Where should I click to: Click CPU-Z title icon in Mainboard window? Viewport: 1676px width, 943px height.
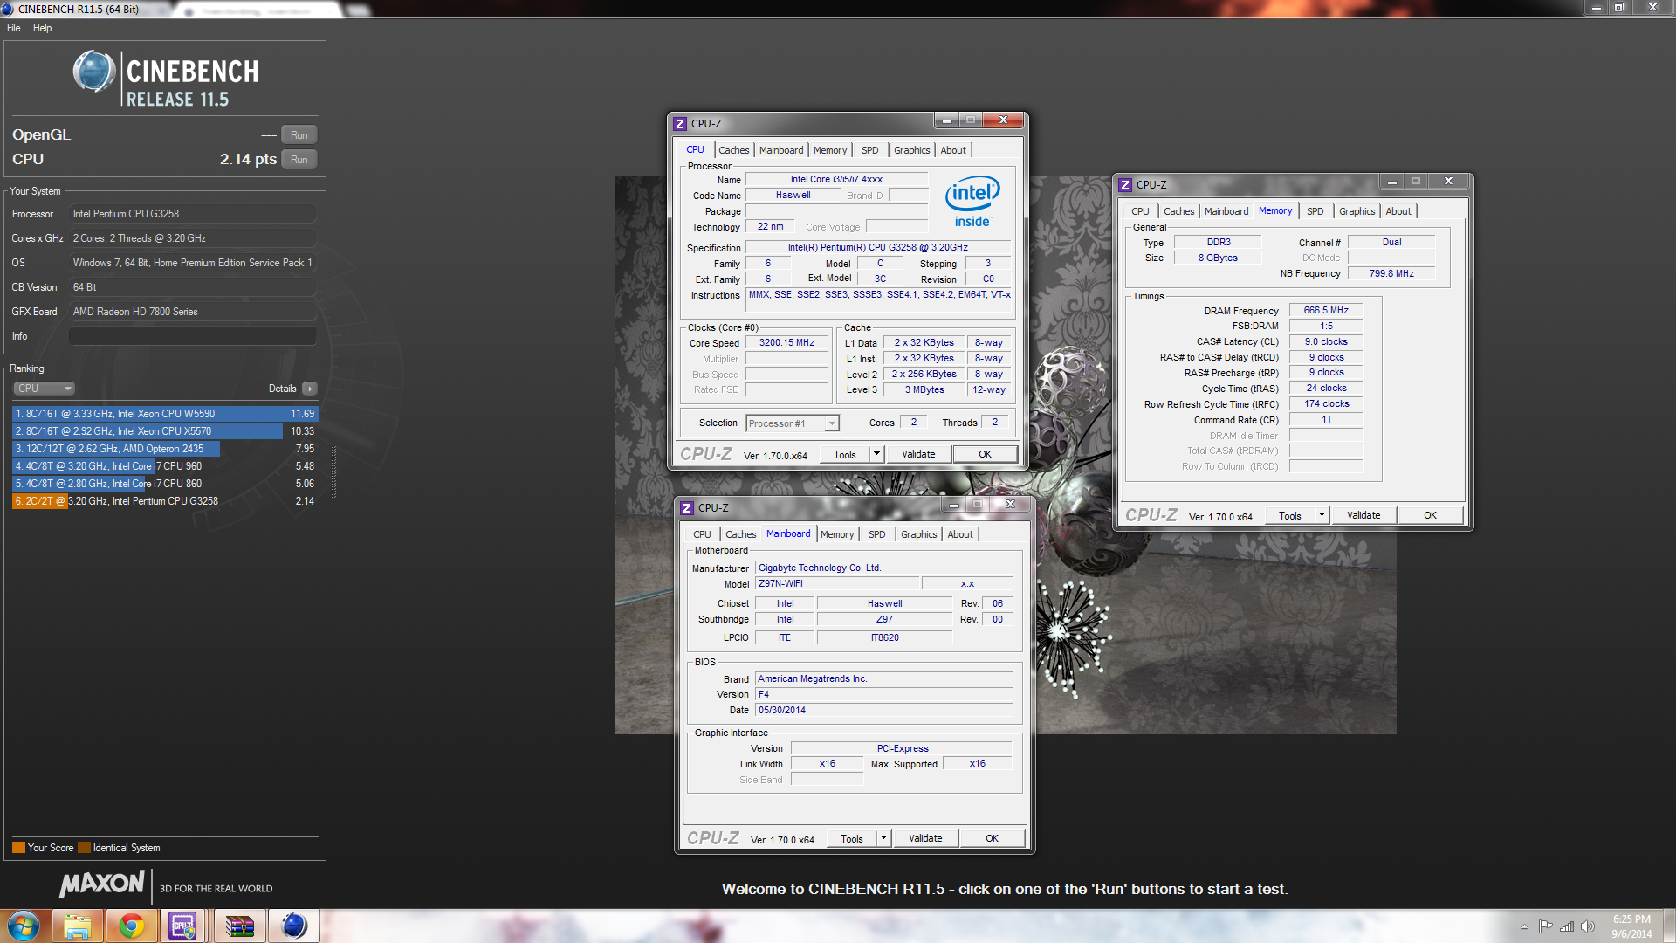click(687, 508)
